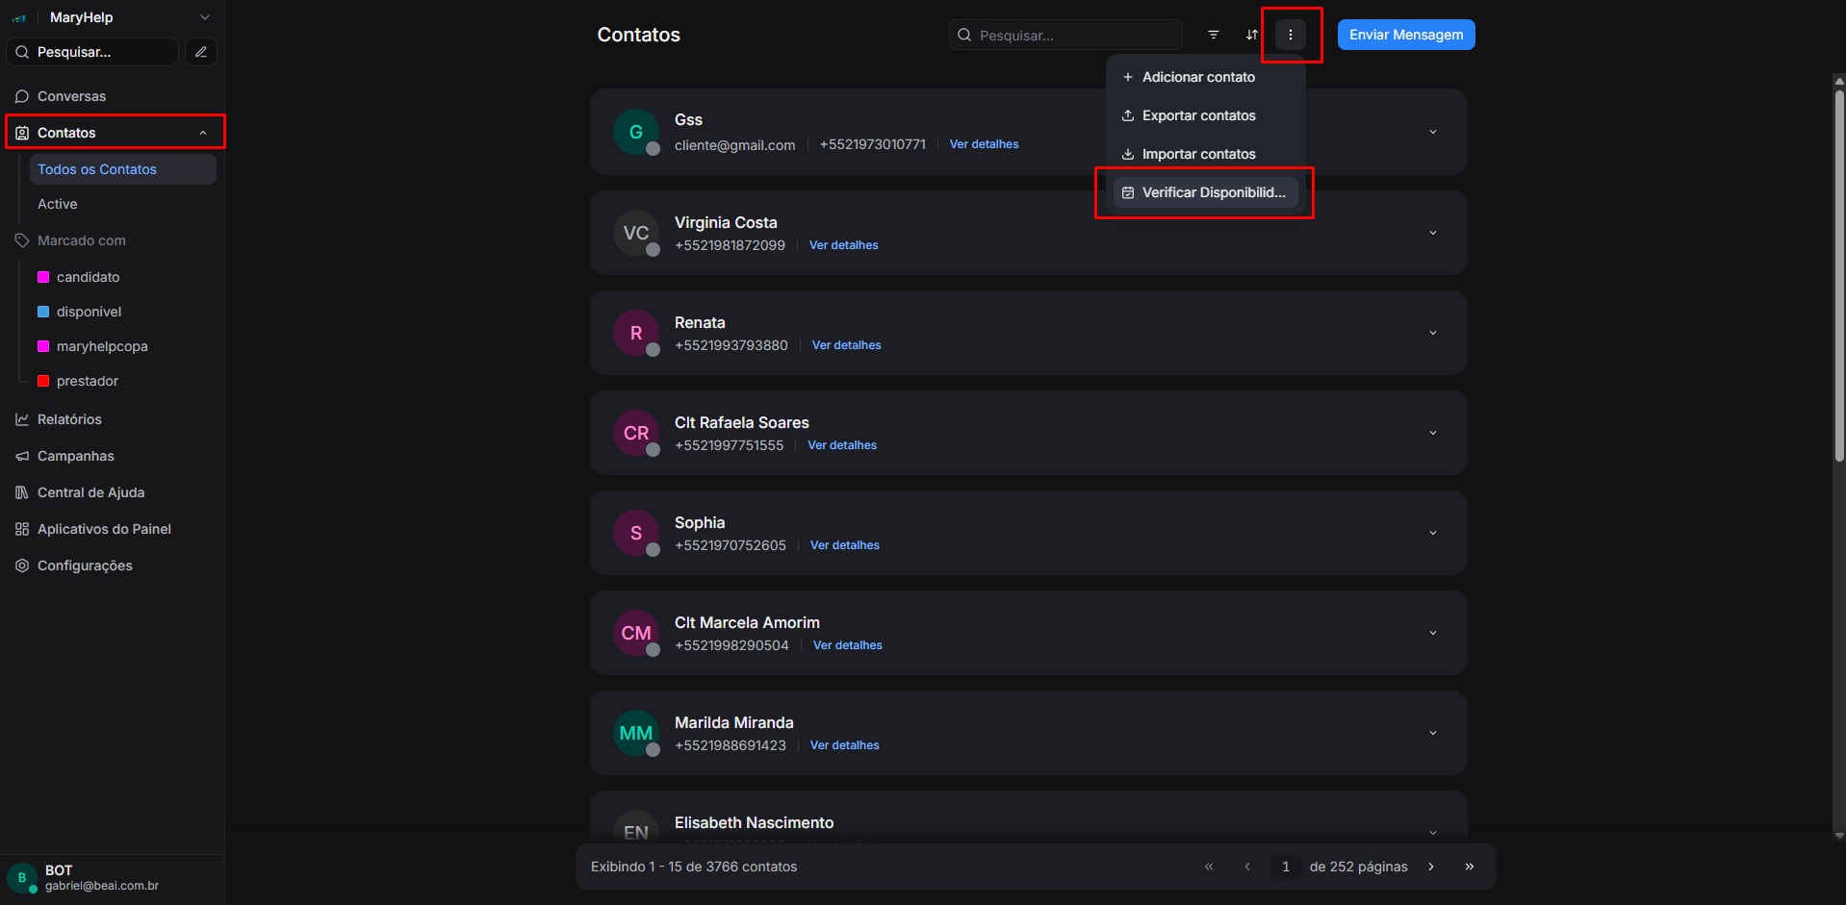Screen dimensions: 1846x905
Task: Open Campanhas in the sidebar
Action: (75, 456)
